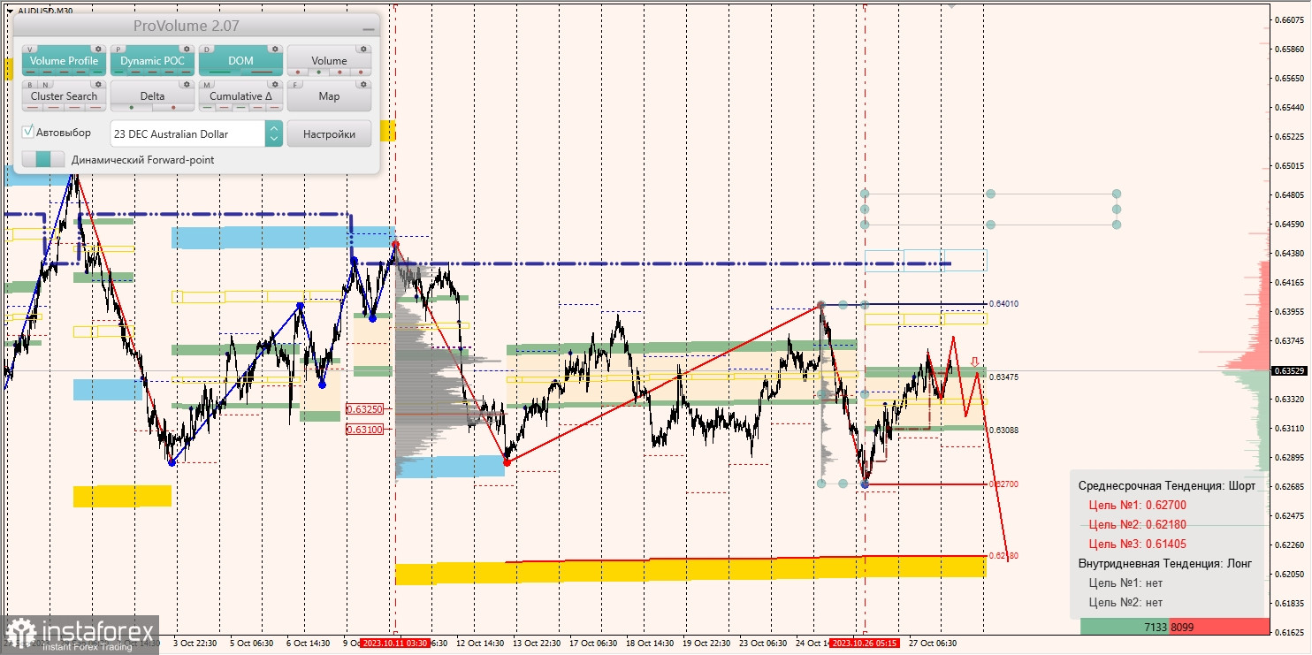
Task: Select the red line mode under DOM
Action: [262, 72]
